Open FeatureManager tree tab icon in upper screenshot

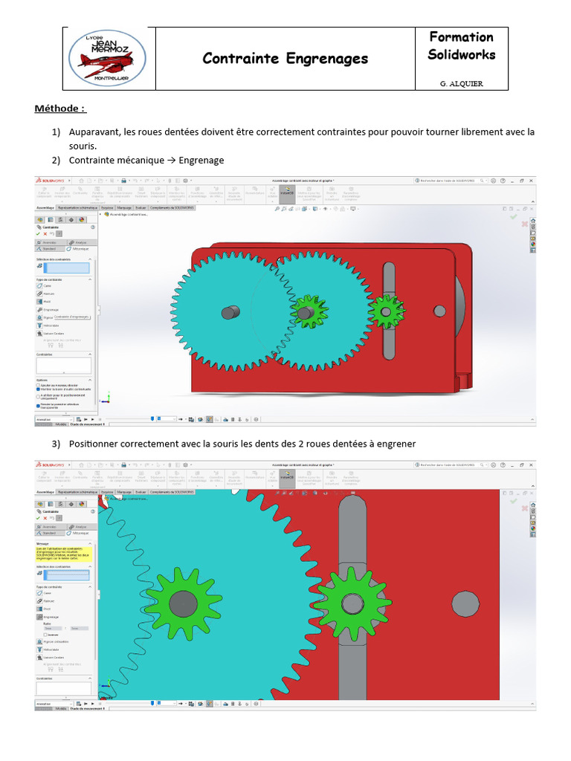(40, 220)
